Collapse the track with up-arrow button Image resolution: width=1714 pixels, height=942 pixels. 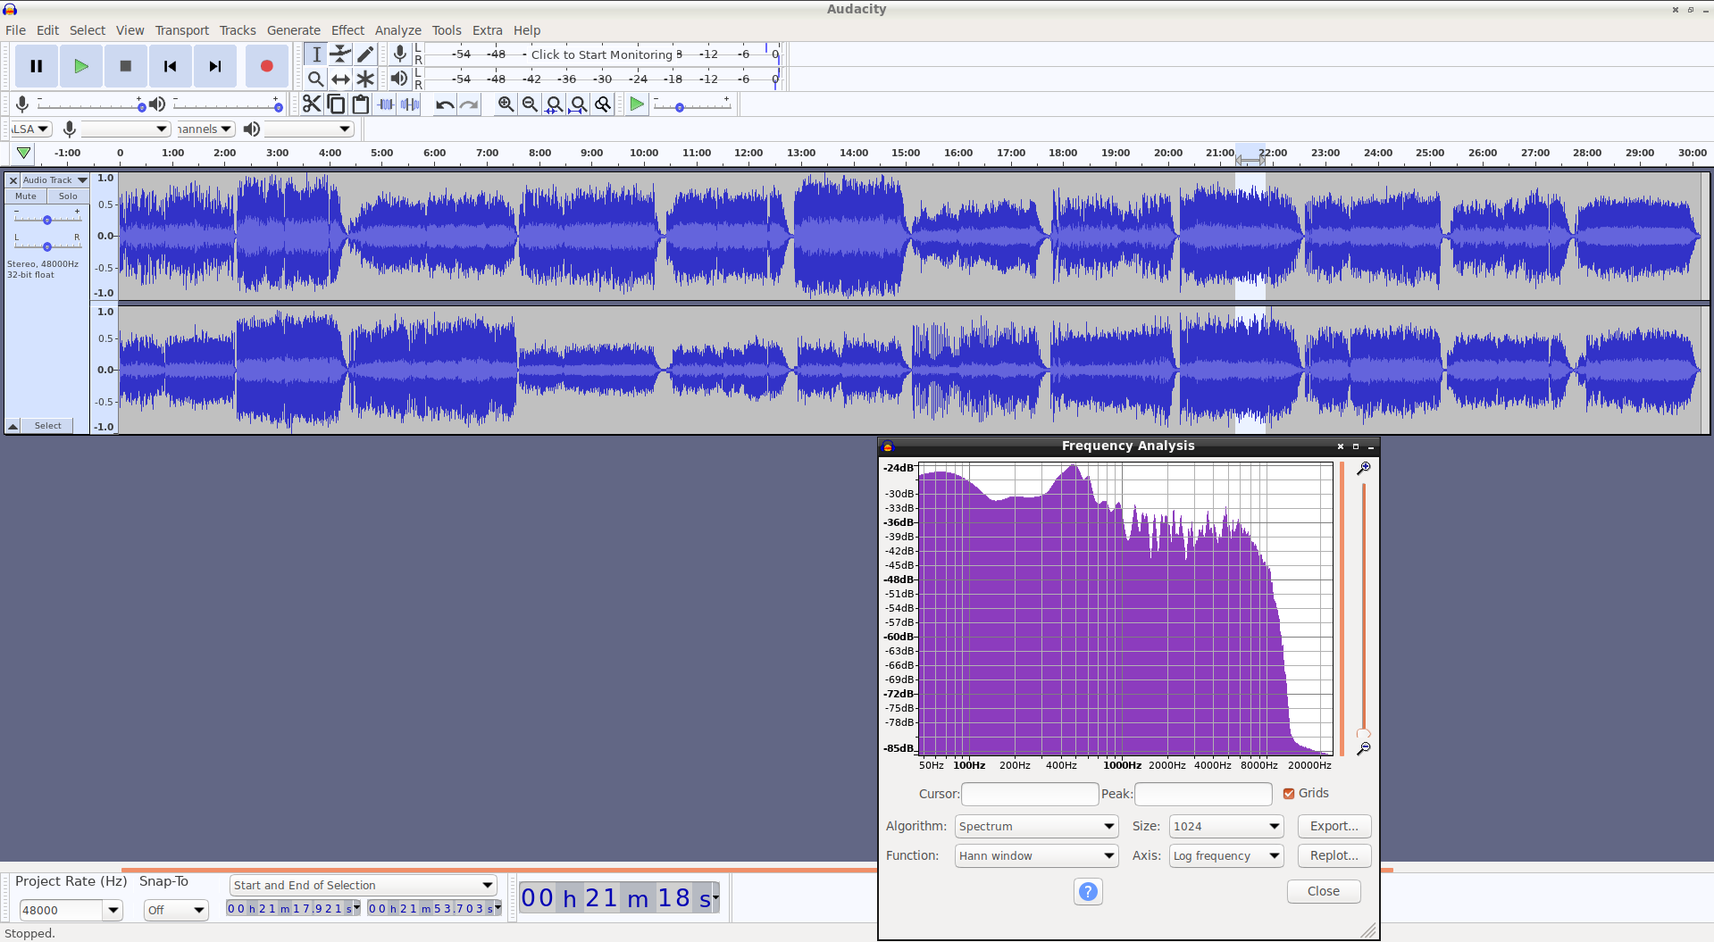13,426
